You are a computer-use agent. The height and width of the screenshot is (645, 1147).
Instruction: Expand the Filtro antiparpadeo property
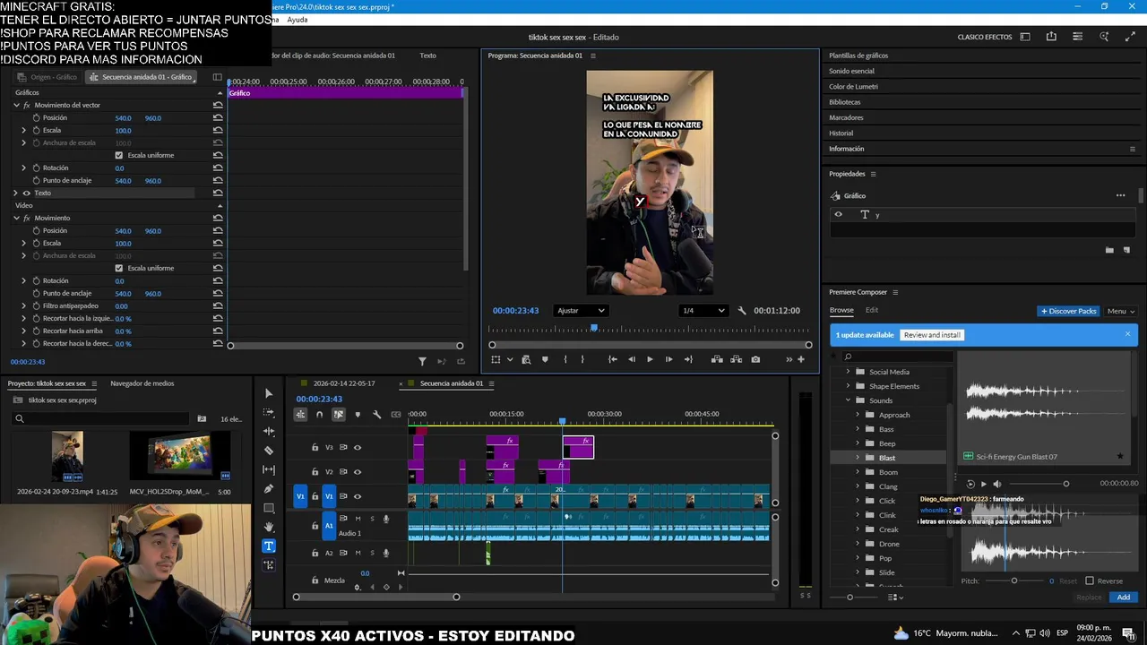click(24, 305)
